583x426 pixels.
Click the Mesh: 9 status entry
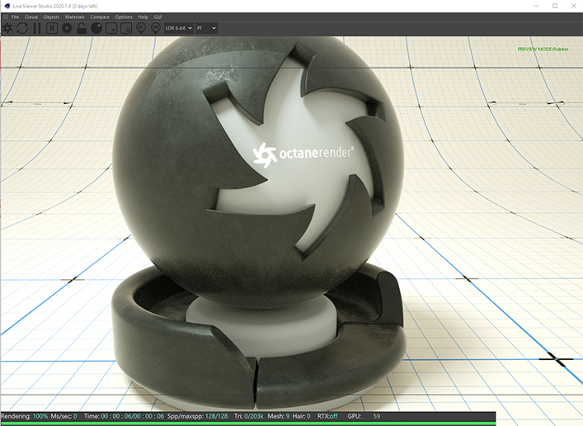click(x=279, y=416)
